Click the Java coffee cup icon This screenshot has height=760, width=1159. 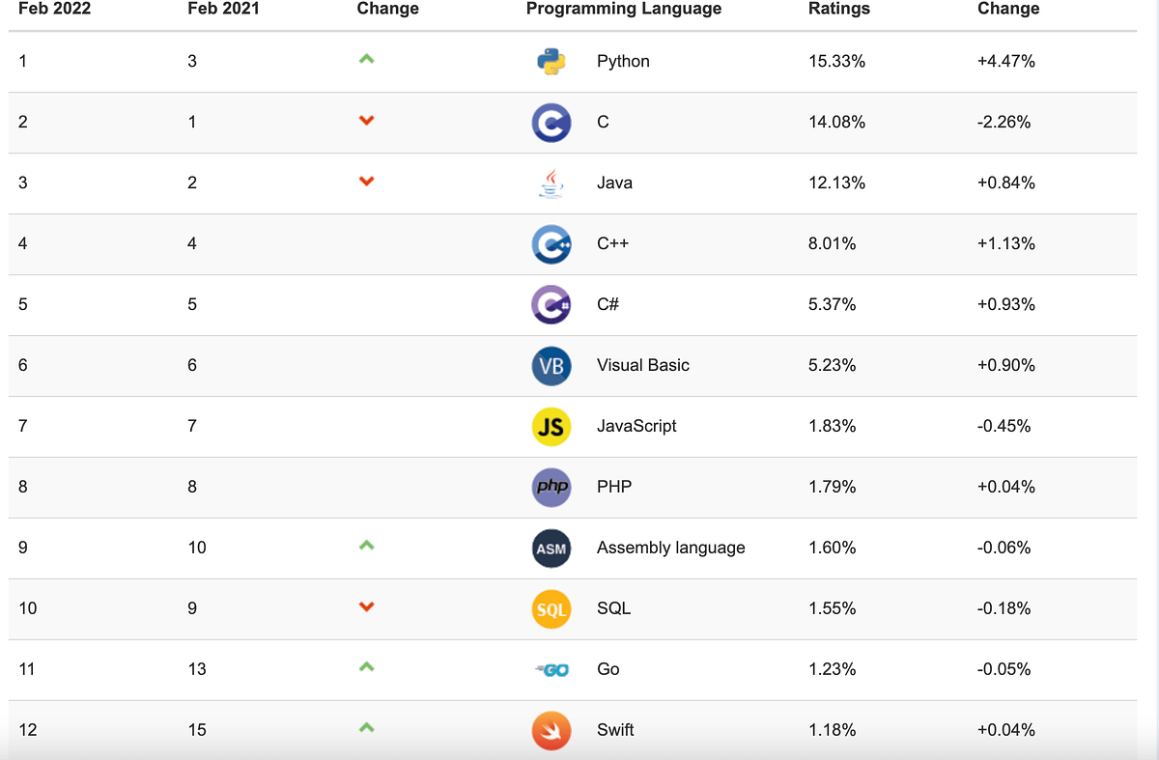pos(551,183)
